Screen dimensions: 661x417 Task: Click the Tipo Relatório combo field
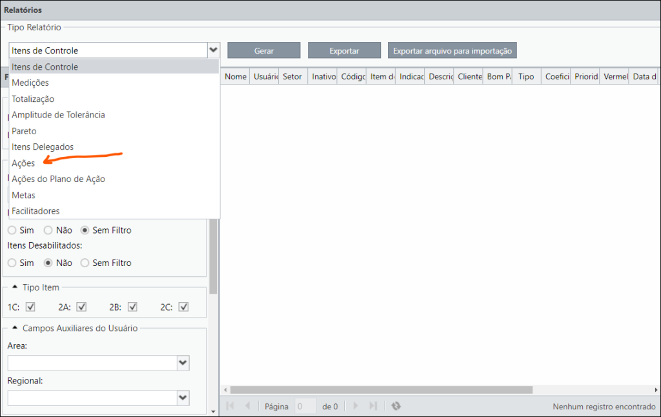(x=108, y=50)
